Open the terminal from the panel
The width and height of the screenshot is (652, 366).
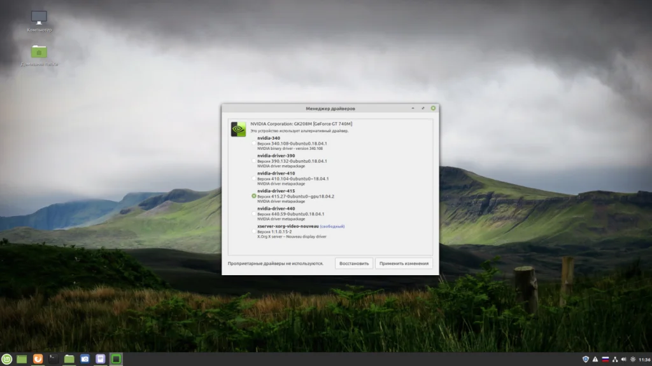point(53,359)
